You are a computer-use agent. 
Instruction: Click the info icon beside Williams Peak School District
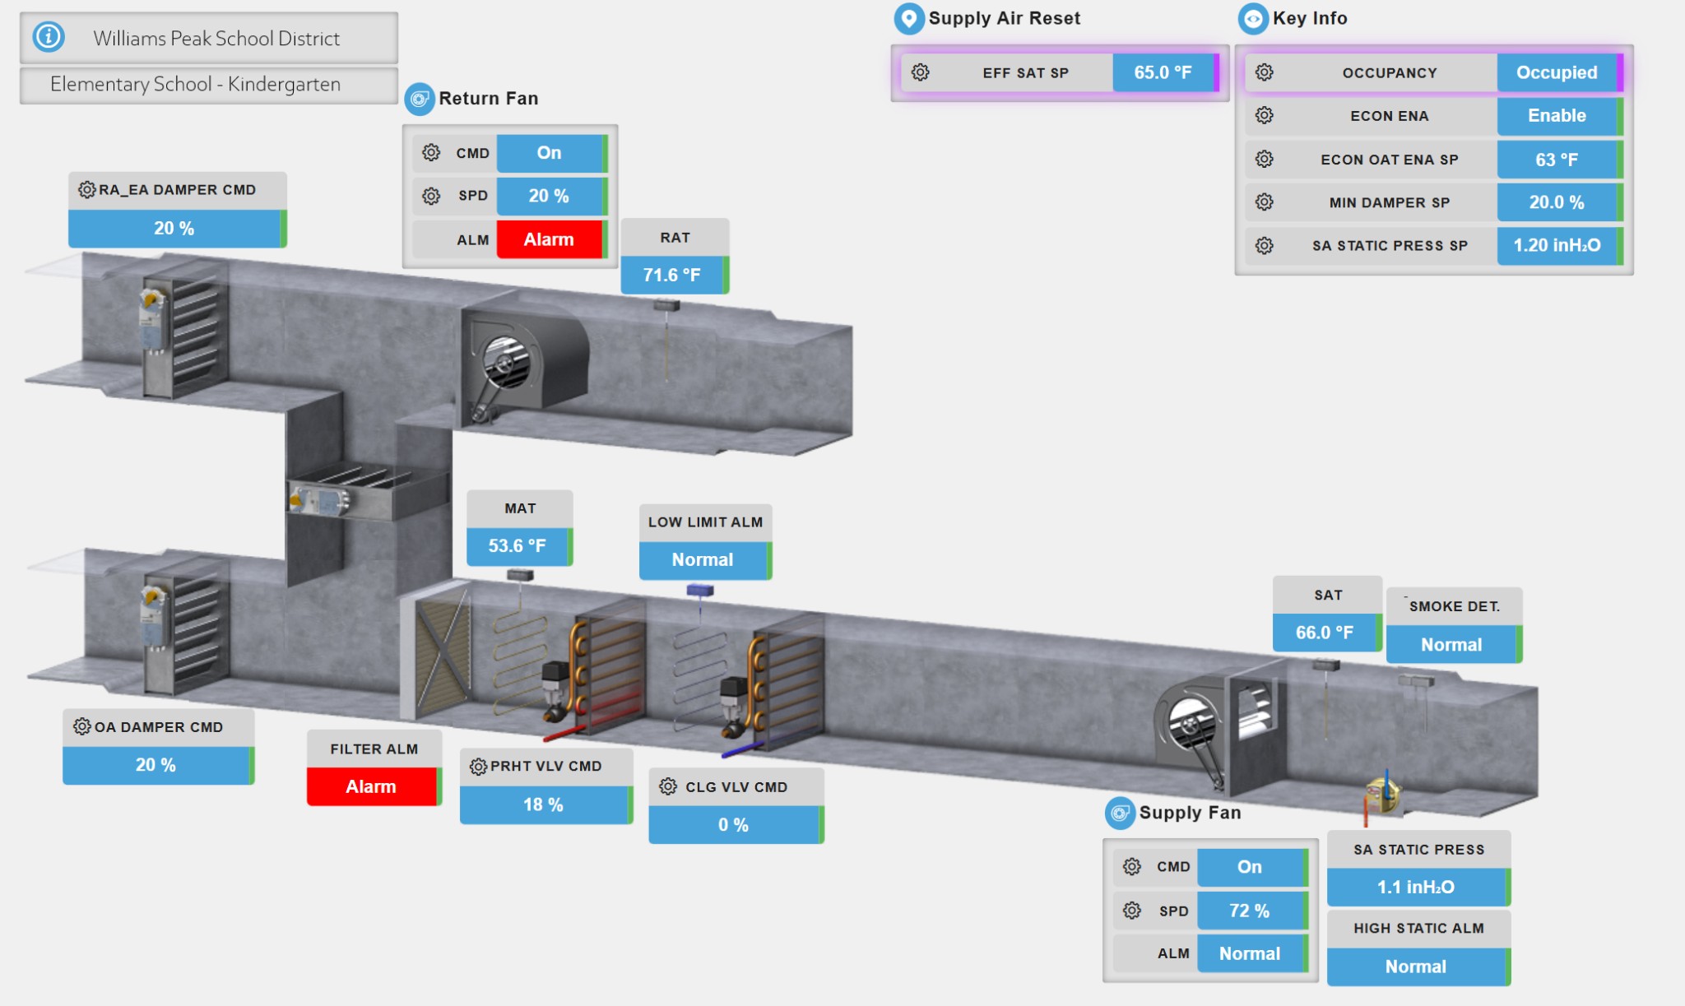tap(49, 37)
